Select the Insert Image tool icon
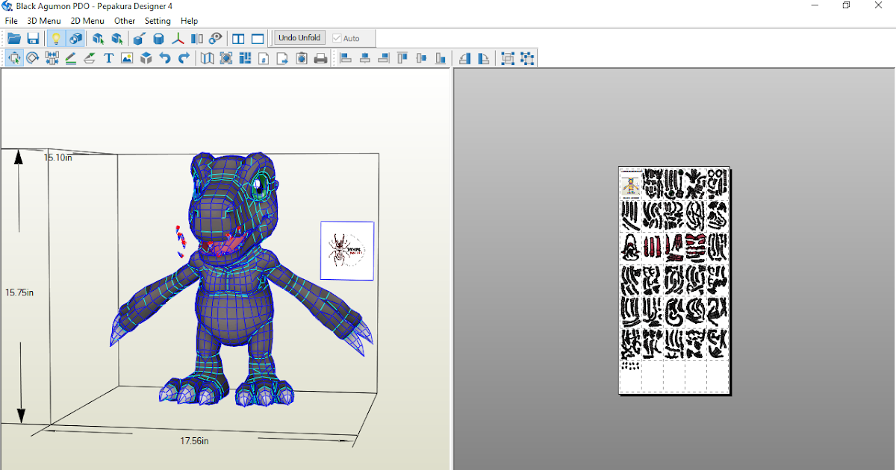 coord(127,57)
